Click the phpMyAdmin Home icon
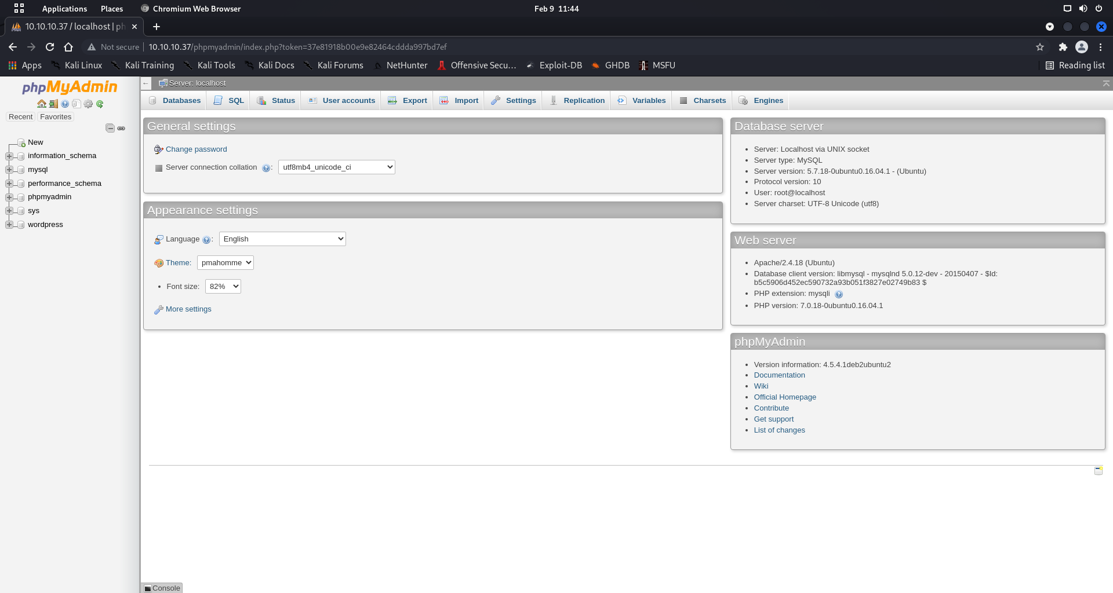1113x593 pixels. [41, 104]
